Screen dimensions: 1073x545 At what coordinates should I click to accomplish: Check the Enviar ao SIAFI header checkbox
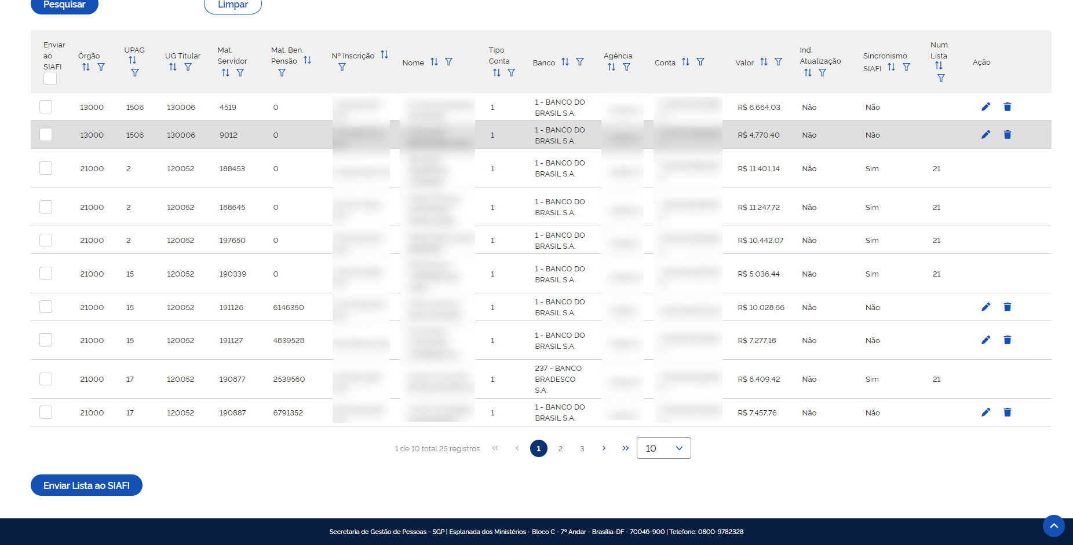pyautogui.click(x=50, y=78)
